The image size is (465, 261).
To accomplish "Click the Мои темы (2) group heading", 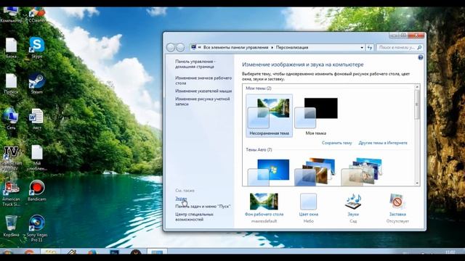I will tap(259, 88).
